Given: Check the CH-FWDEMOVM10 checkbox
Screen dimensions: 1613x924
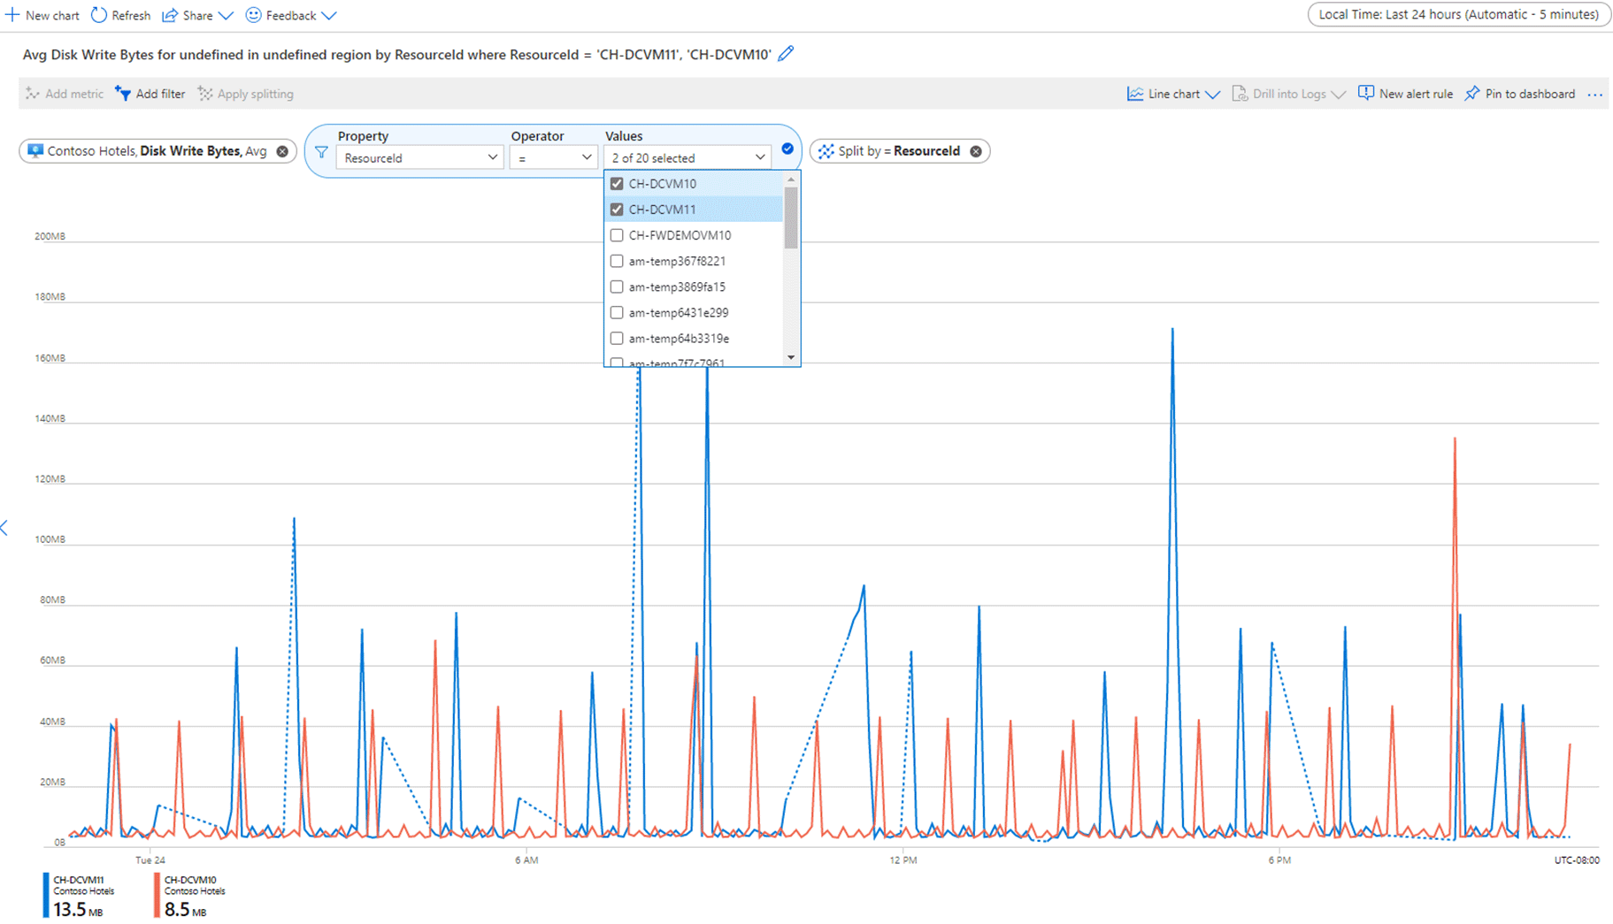Looking at the screenshot, I should (617, 235).
